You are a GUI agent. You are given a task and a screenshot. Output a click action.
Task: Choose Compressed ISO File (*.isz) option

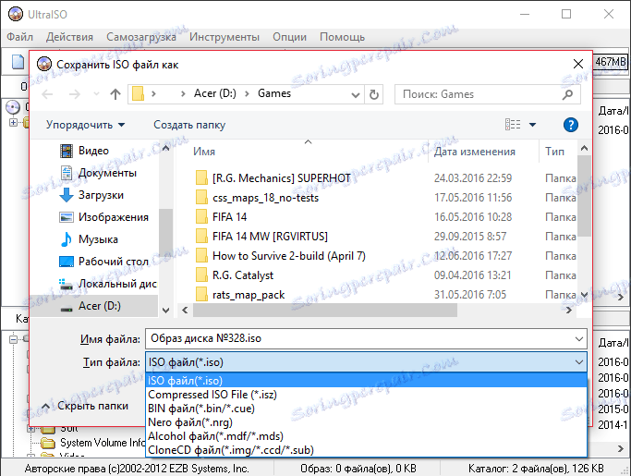[366, 395]
